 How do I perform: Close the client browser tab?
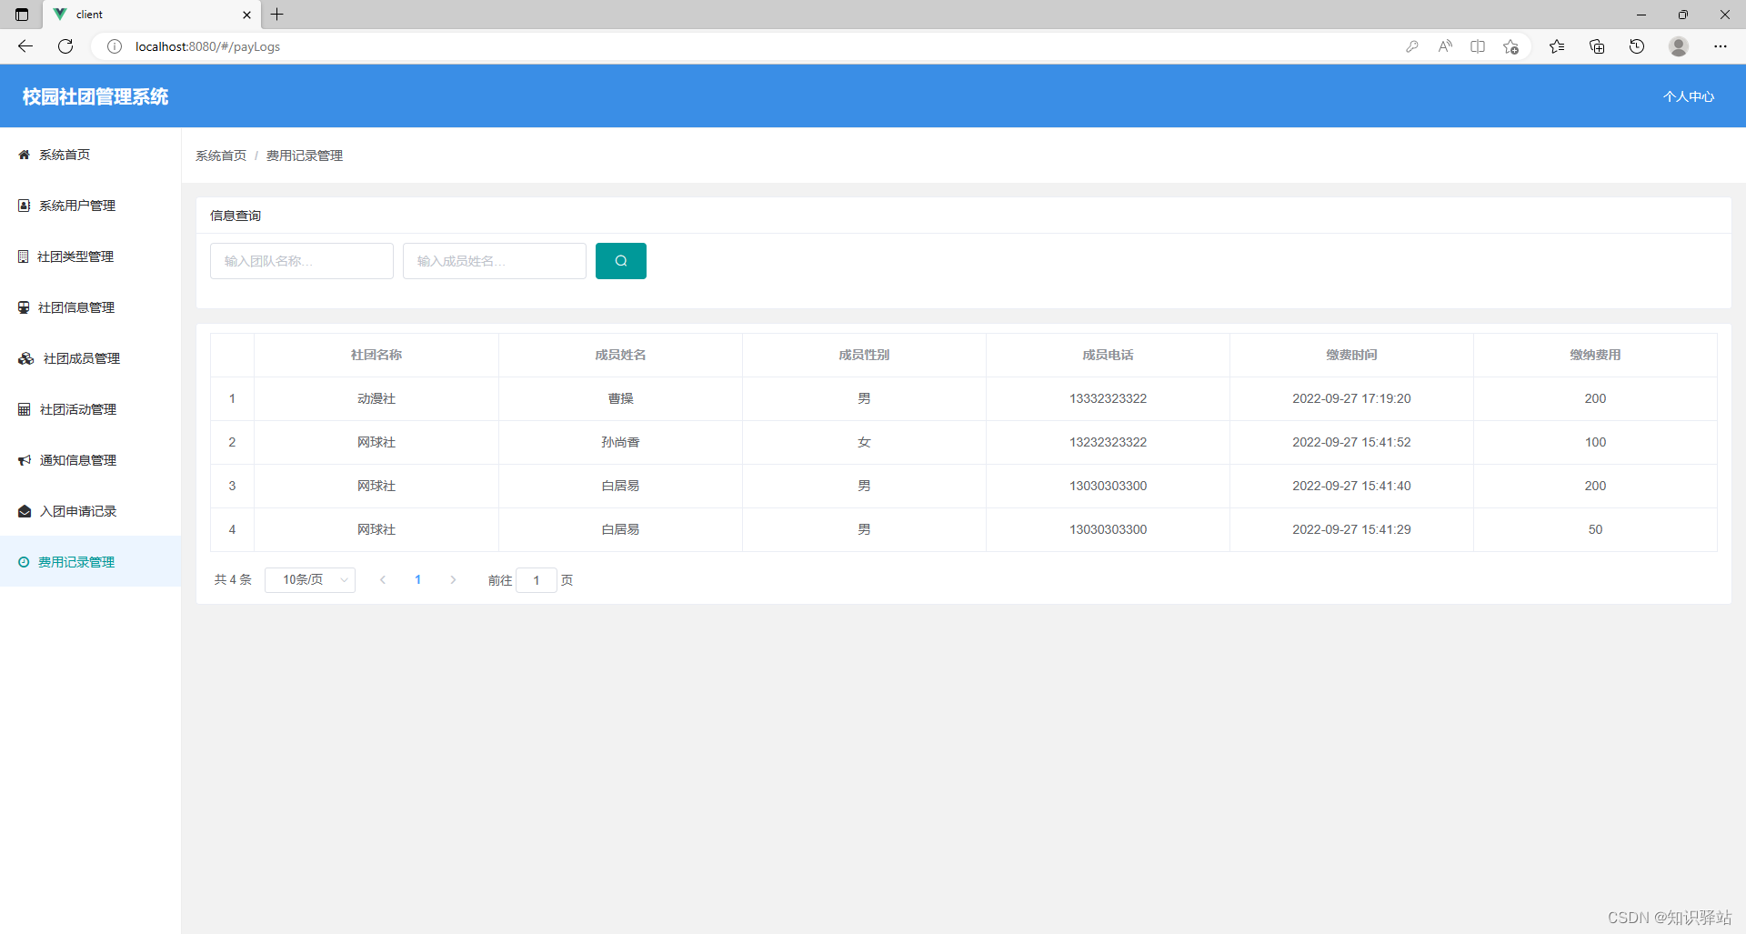click(x=246, y=15)
